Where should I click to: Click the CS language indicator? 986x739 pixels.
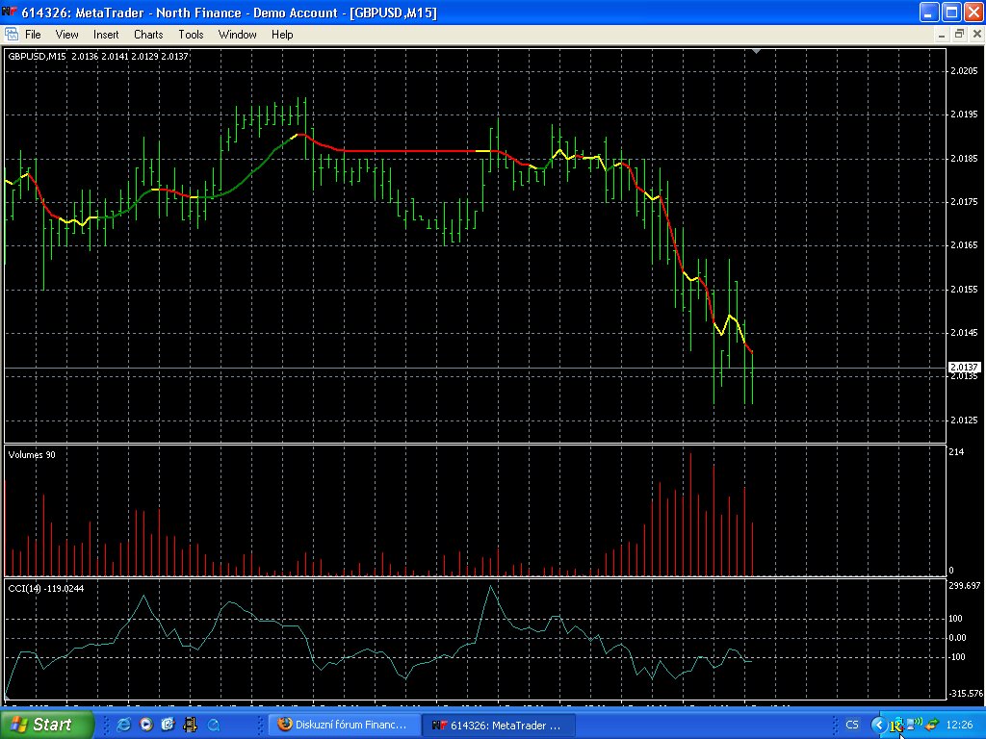tap(852, 724)
